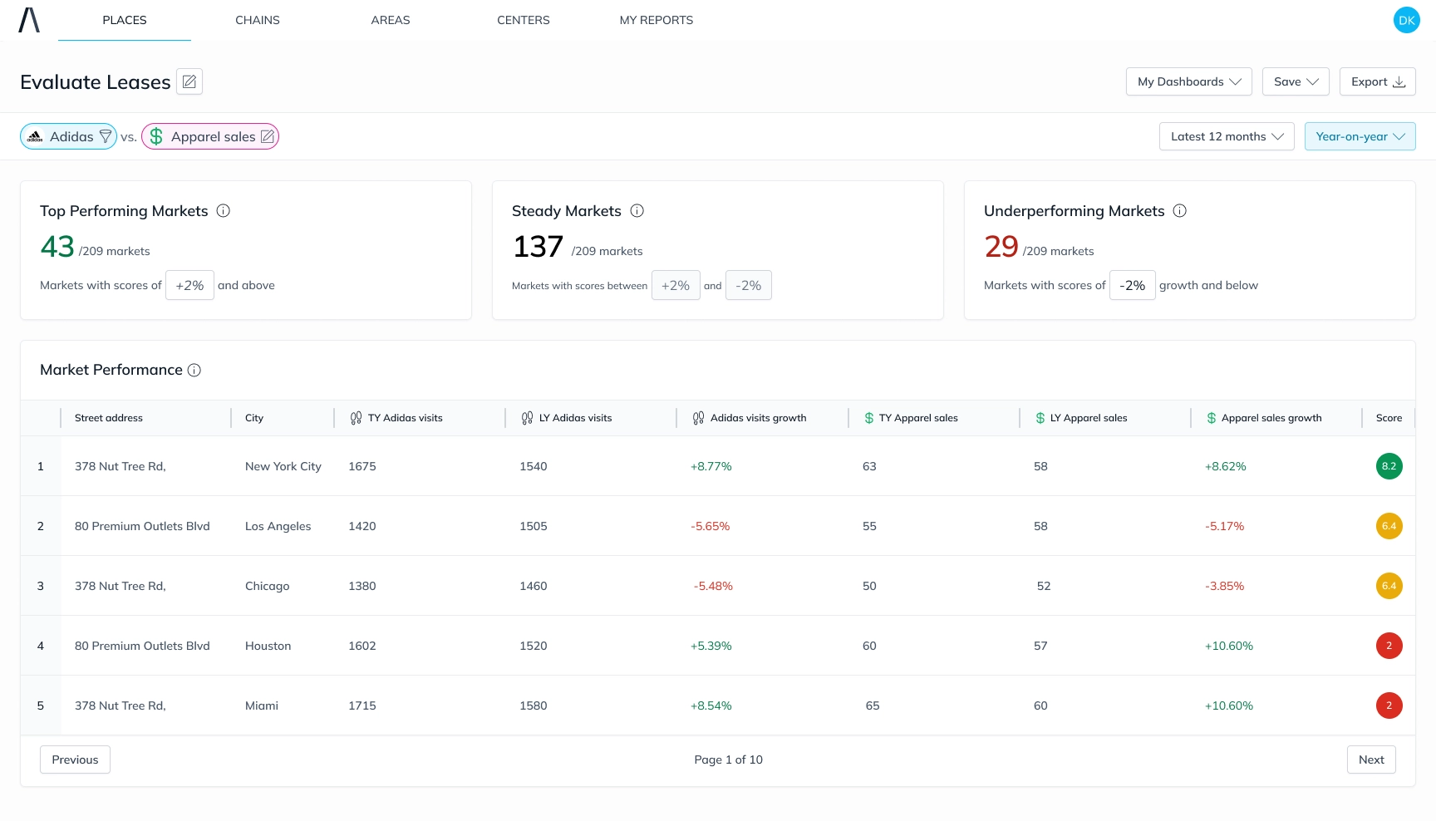Click the -3.85% sales growth value

(x=1225, y=586)
